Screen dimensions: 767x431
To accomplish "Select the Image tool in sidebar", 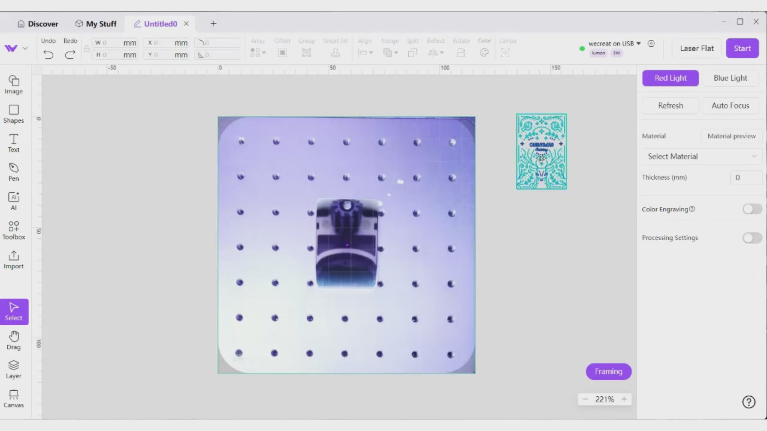I will point(14,85).
